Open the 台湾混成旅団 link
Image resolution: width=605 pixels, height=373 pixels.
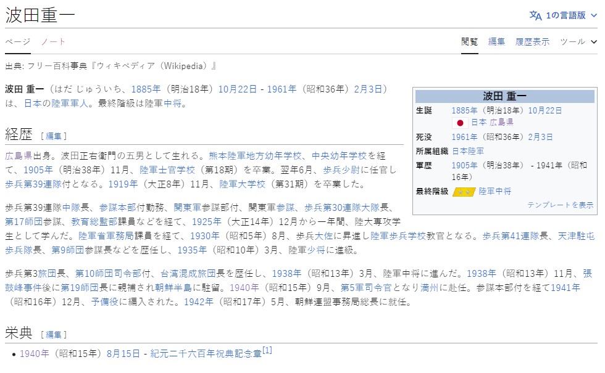coord(188,274)
